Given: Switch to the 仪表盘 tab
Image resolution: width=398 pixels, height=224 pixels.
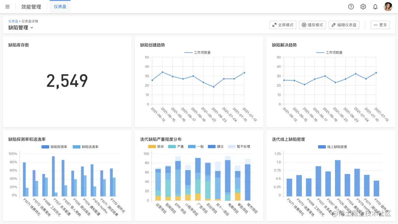Looking at the screenshot, I should click(60, 7).
